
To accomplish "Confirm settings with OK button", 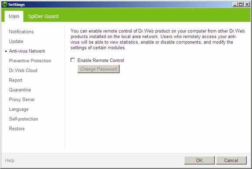I will tap(199, 160).
